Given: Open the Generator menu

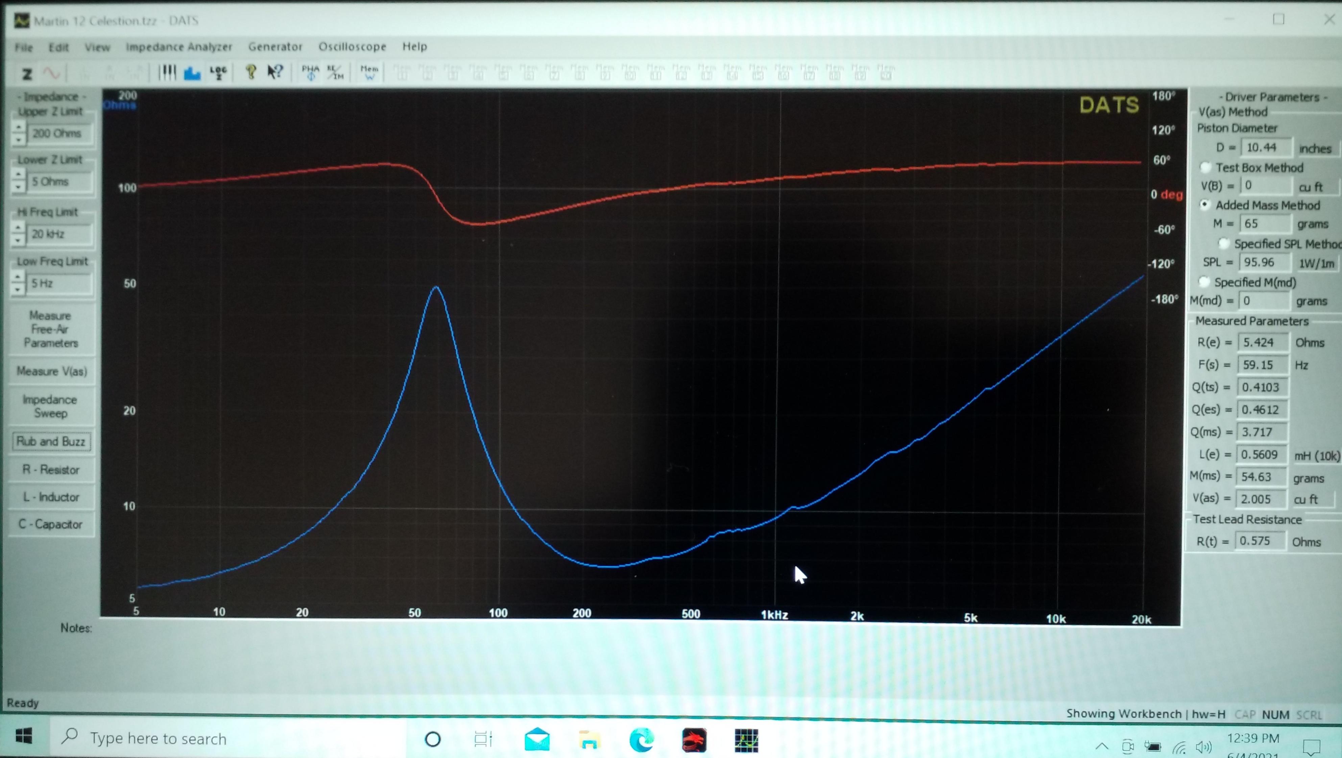Looking at the screenshot, I should pos(275,46).
